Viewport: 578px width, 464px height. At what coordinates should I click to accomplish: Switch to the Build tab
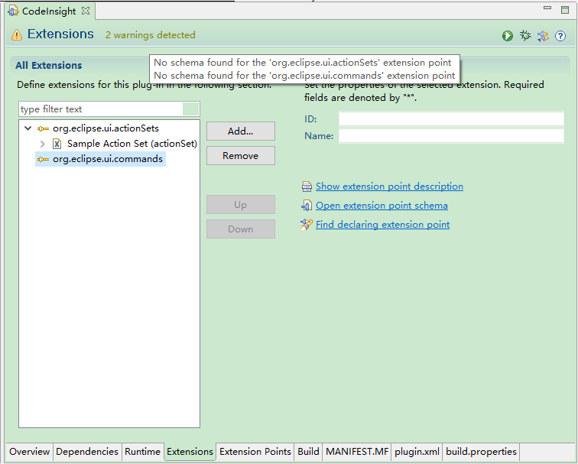(x=308, y=452)
